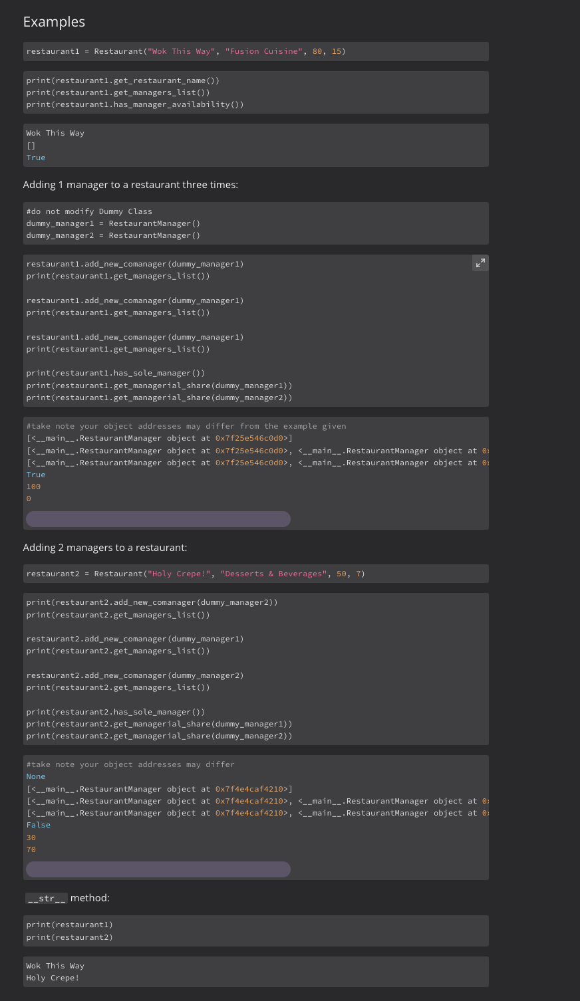The image size is (580, 1001).
Task: Click the first horizontal scrollbar thumb
Action: (158, 519)
